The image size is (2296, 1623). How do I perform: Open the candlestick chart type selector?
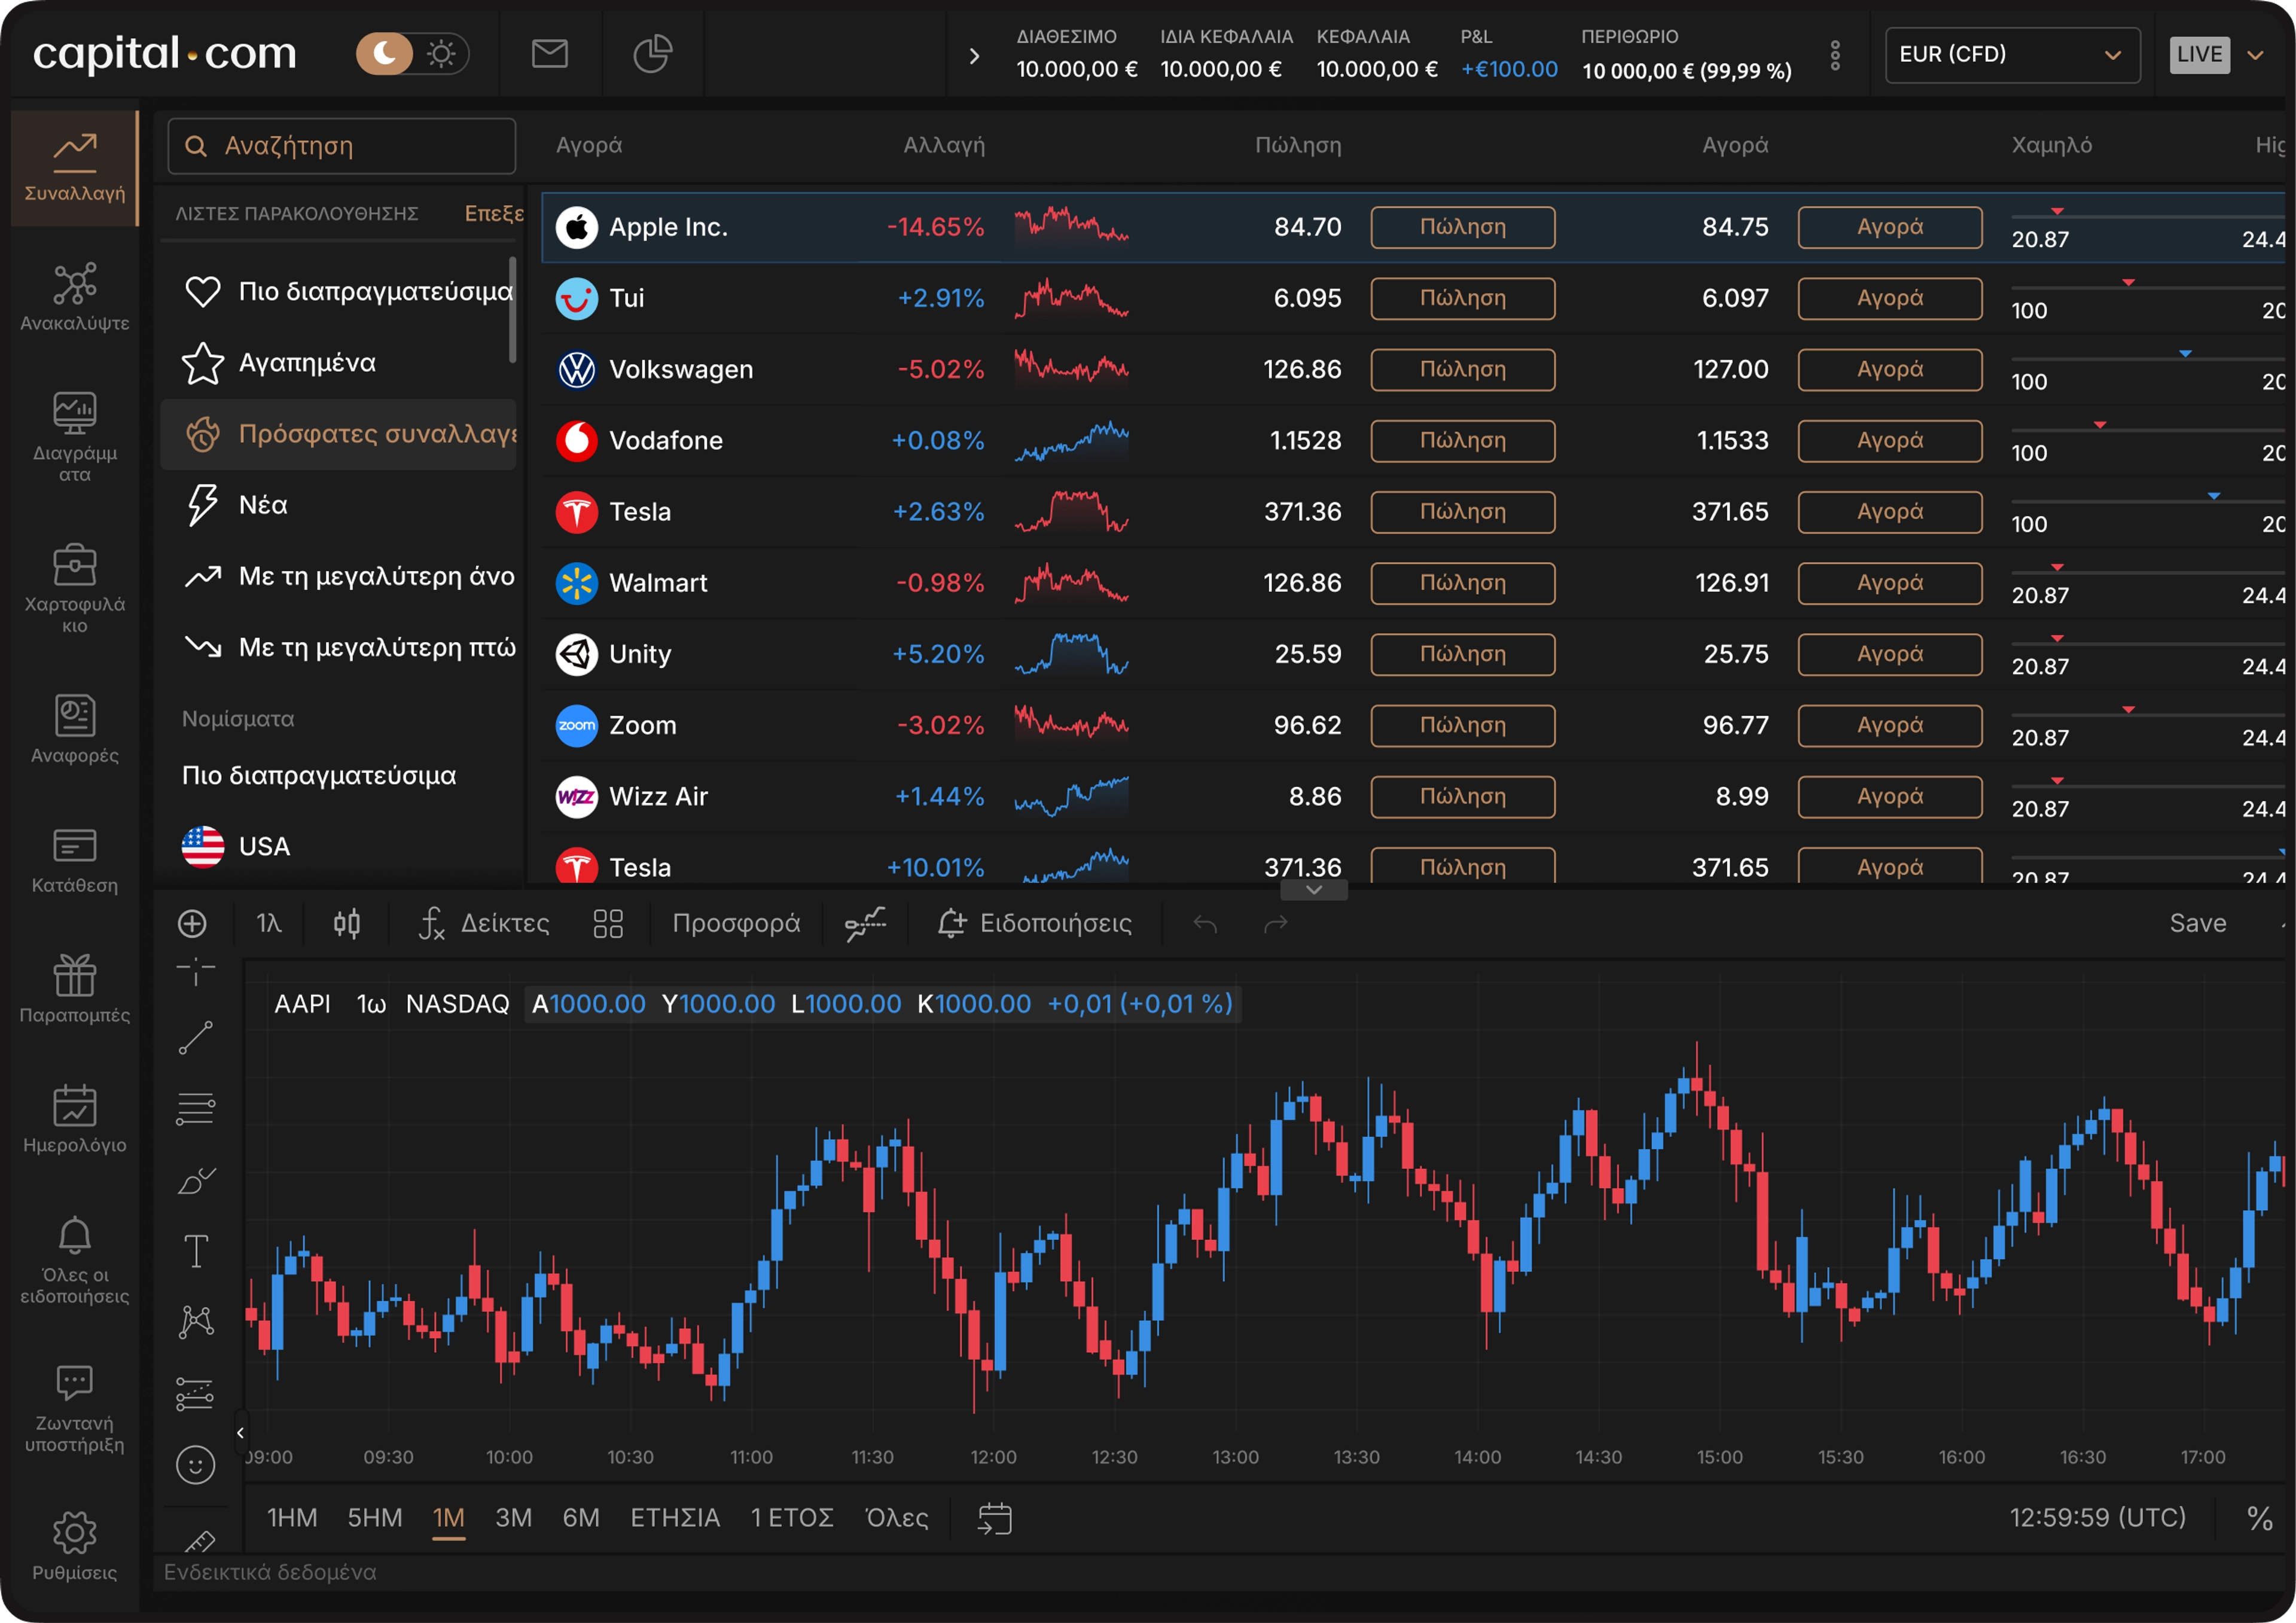(x=347, y=923)
